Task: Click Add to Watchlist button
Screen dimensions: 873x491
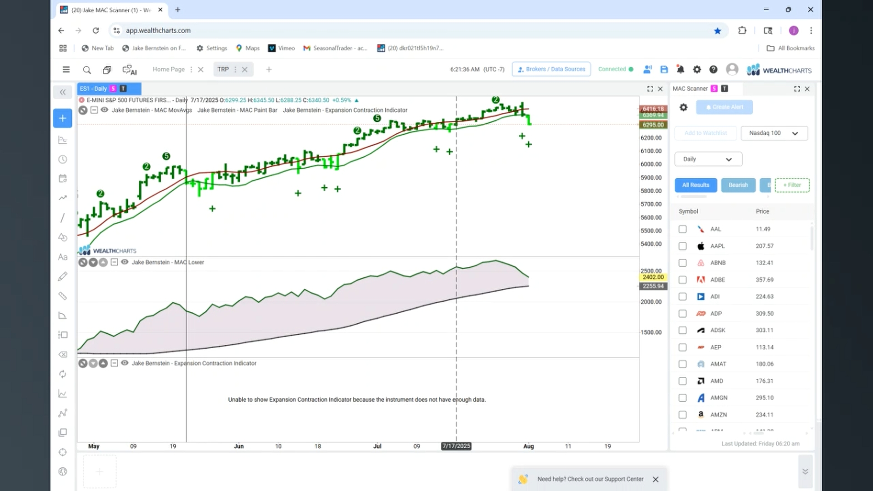Action: [x=705, y=133]
